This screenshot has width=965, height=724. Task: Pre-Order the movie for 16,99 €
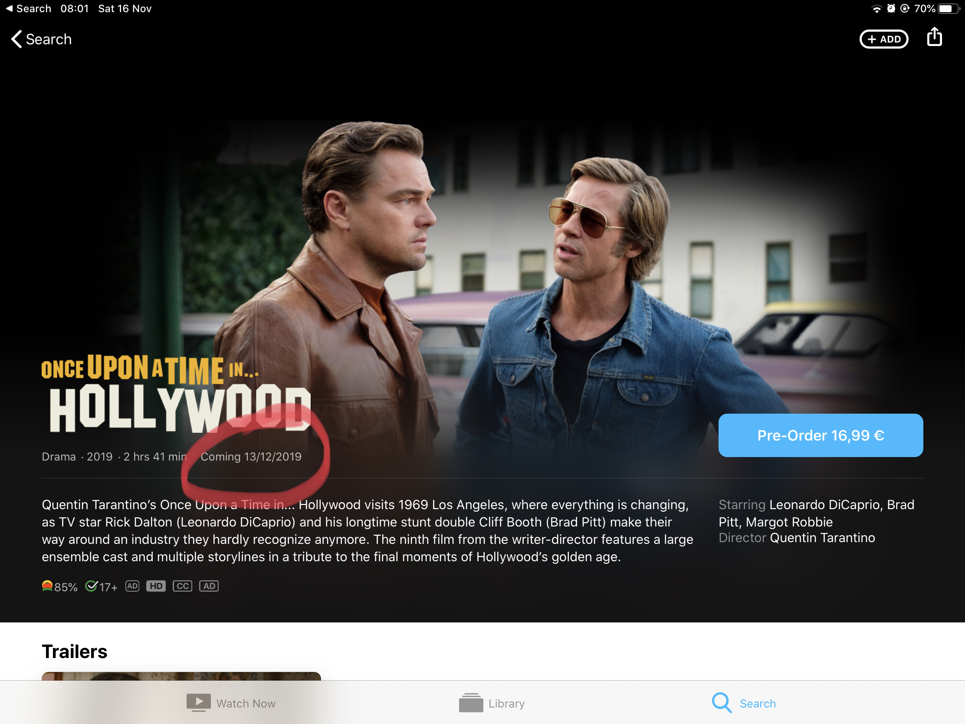pos(820,435)
